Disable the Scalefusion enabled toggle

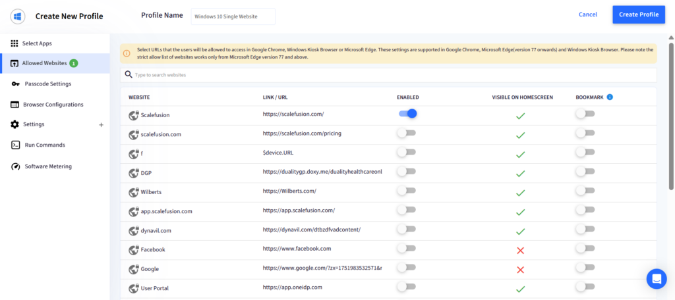(407, 113)
